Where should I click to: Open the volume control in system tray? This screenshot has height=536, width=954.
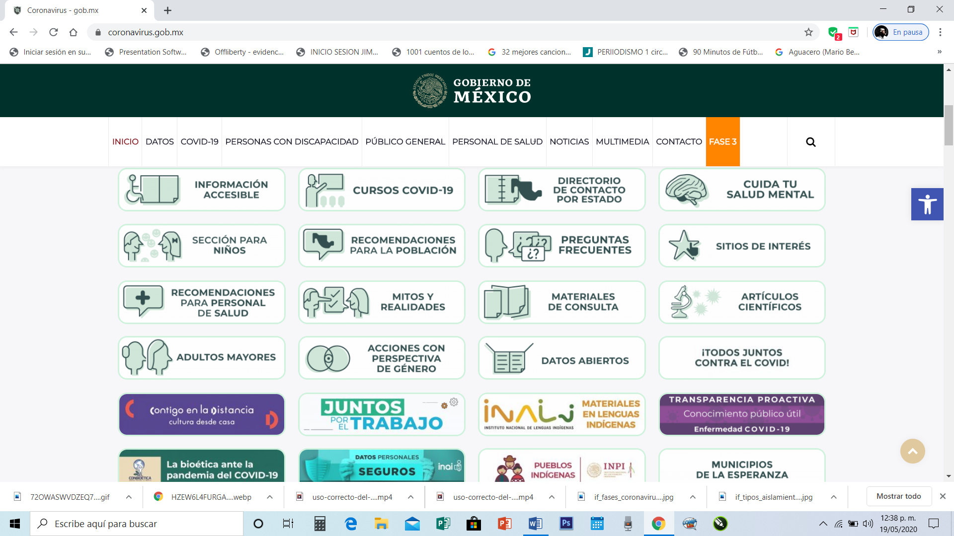point(868,524)
